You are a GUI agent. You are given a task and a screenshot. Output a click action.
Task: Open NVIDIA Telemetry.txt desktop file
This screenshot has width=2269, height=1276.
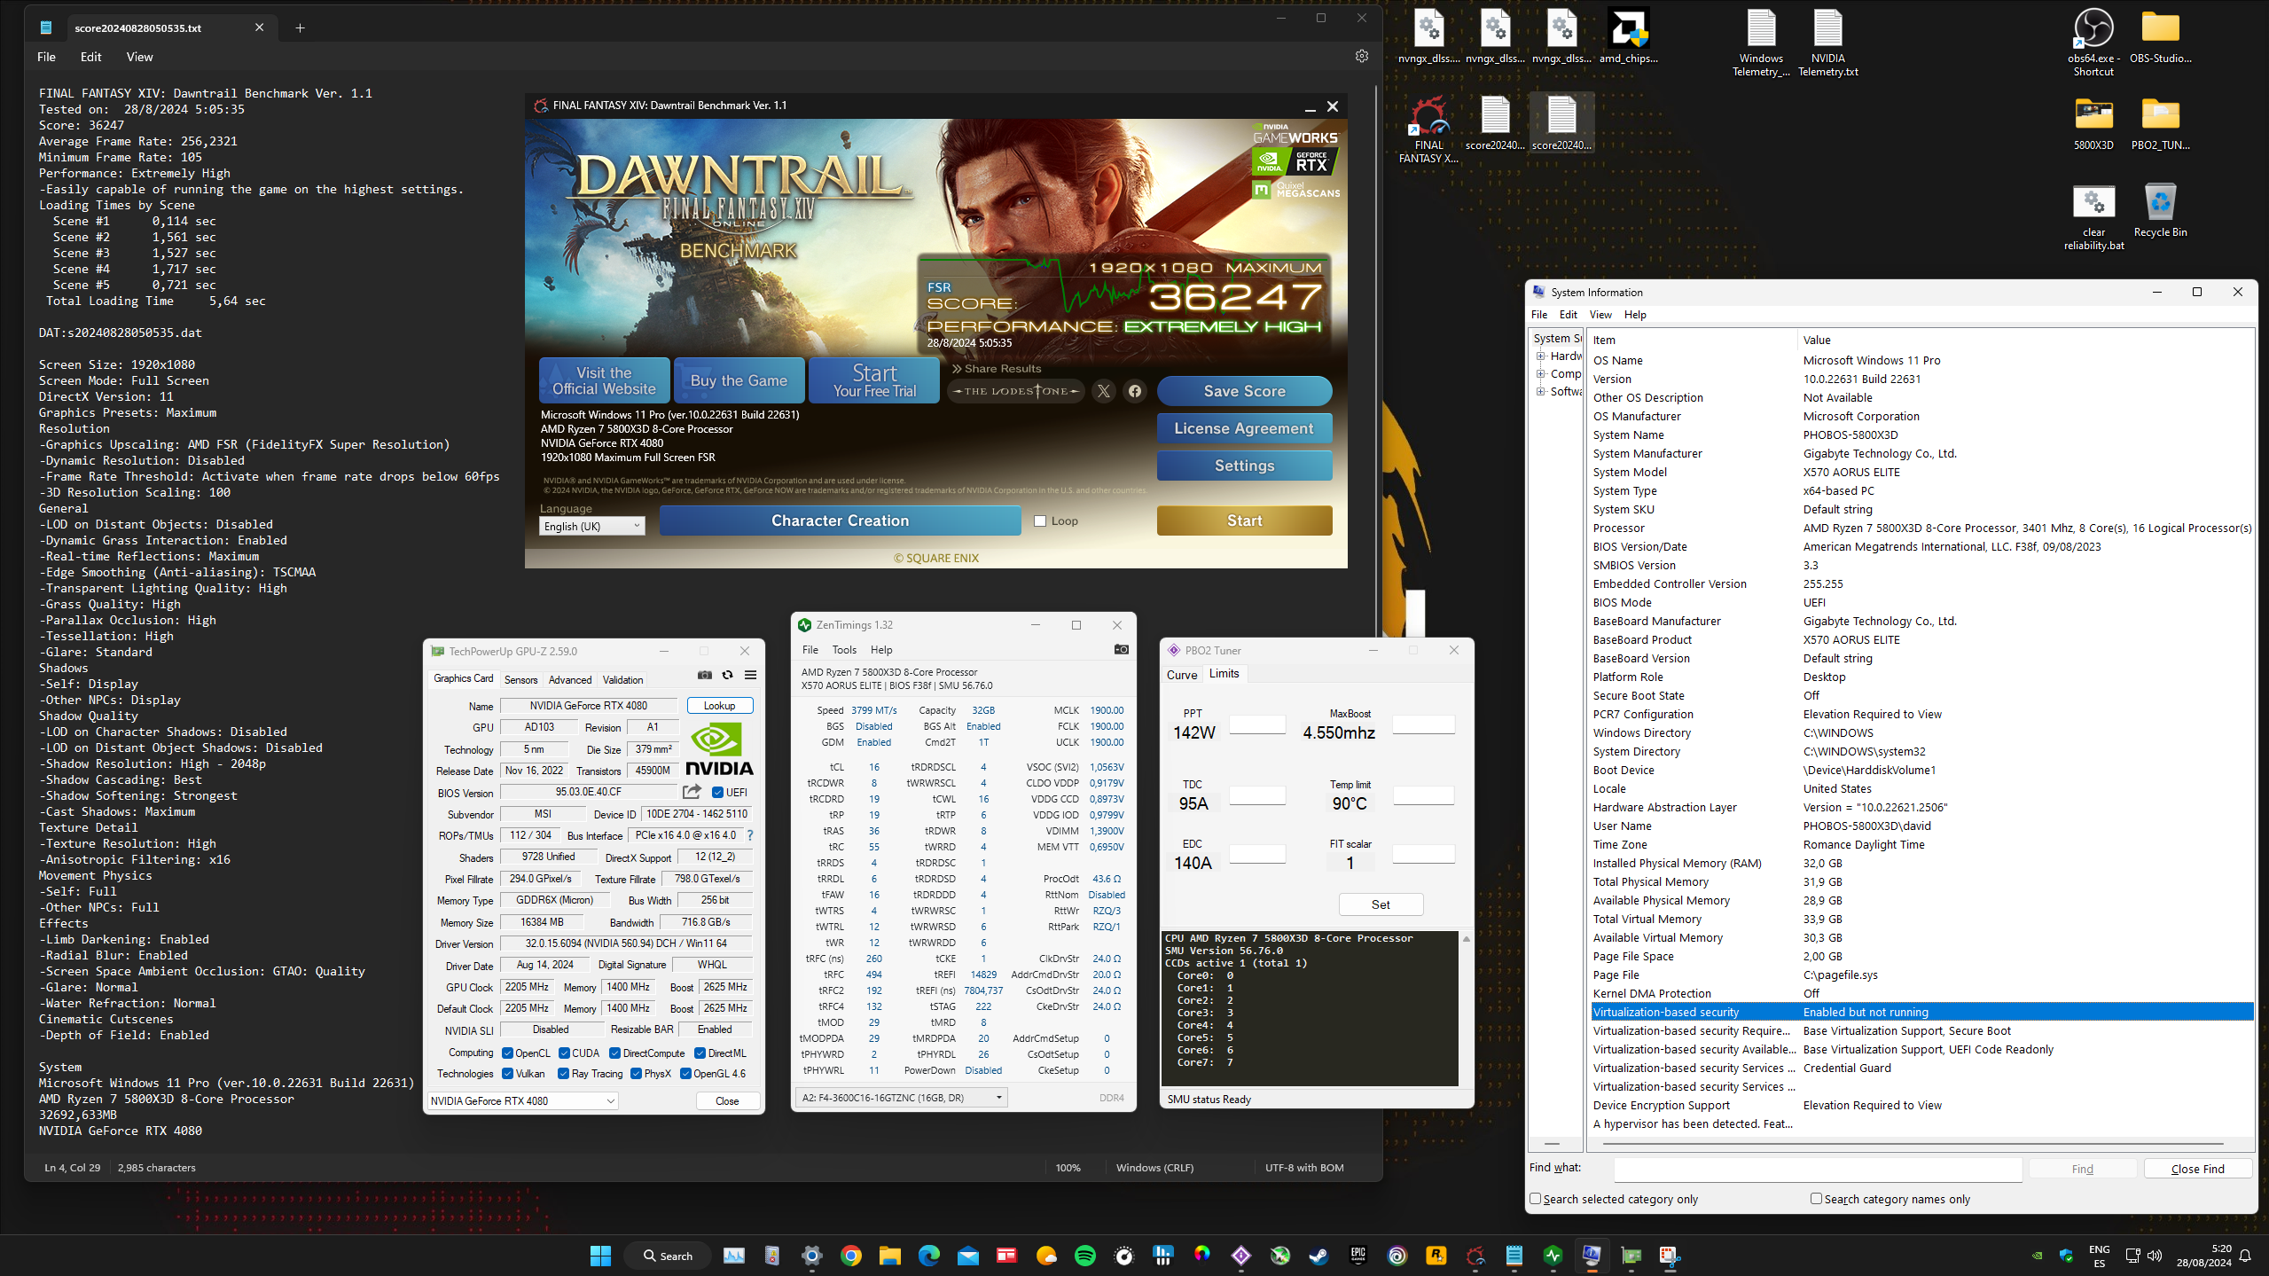1827,42
